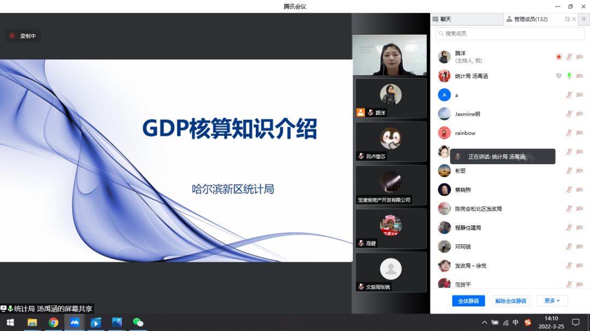Click the 录制中 recording indicator
The image size is (590, 331).
(x=23, y=35)
